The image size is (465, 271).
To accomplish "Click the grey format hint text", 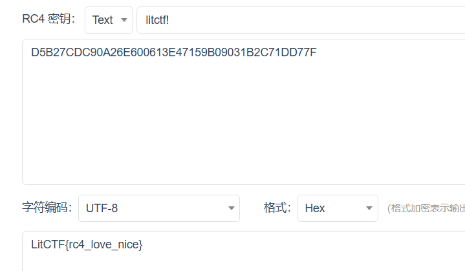I will [x=425, y=208].
